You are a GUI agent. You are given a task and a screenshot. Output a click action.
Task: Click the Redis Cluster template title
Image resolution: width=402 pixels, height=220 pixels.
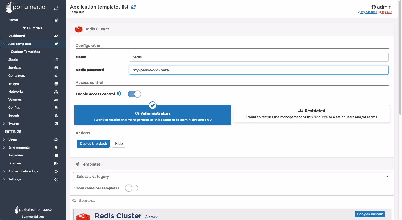[x=118, y=216]
